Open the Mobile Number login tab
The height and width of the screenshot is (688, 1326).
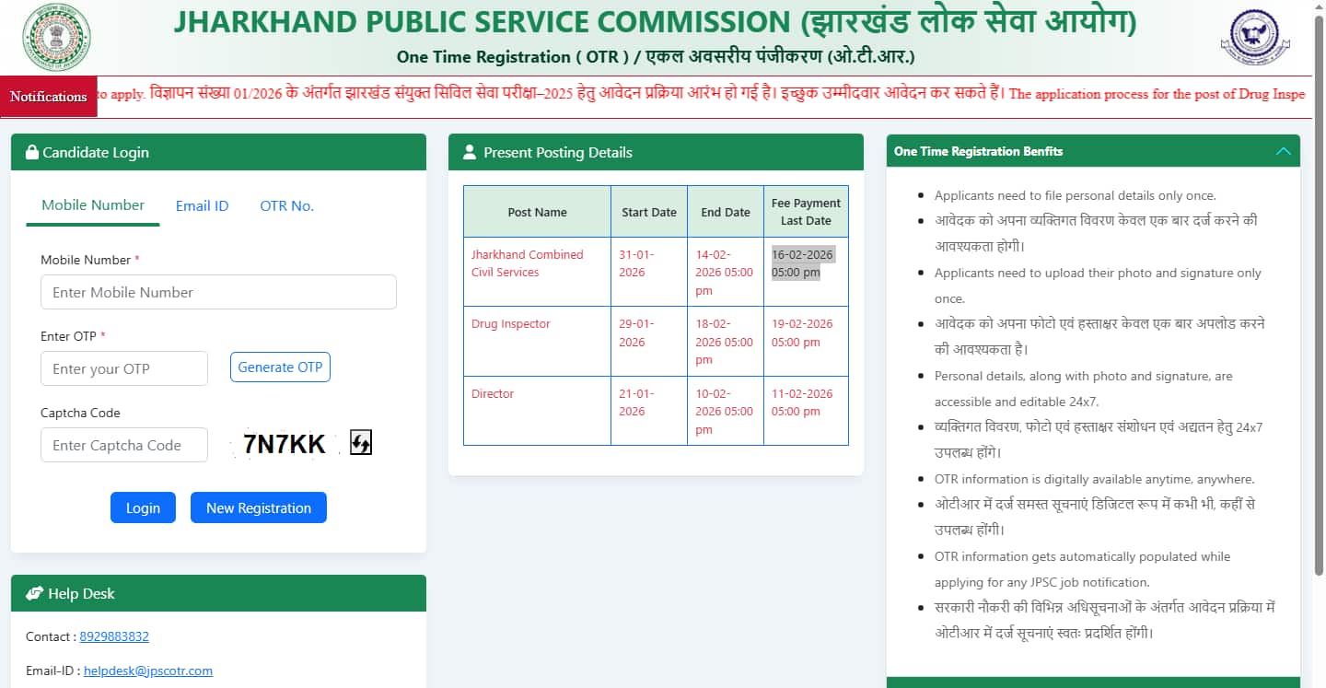(93, 205)
